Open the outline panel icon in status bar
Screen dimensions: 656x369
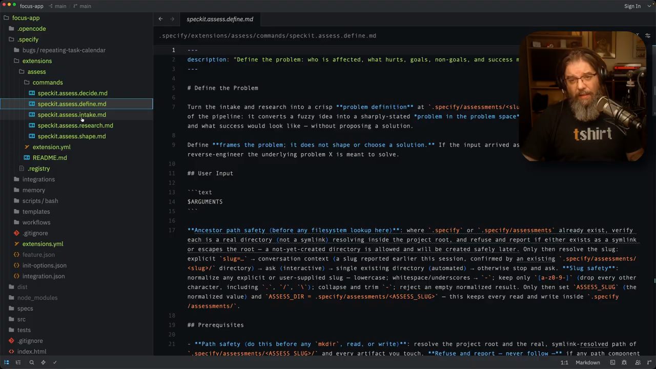[18, 362]
